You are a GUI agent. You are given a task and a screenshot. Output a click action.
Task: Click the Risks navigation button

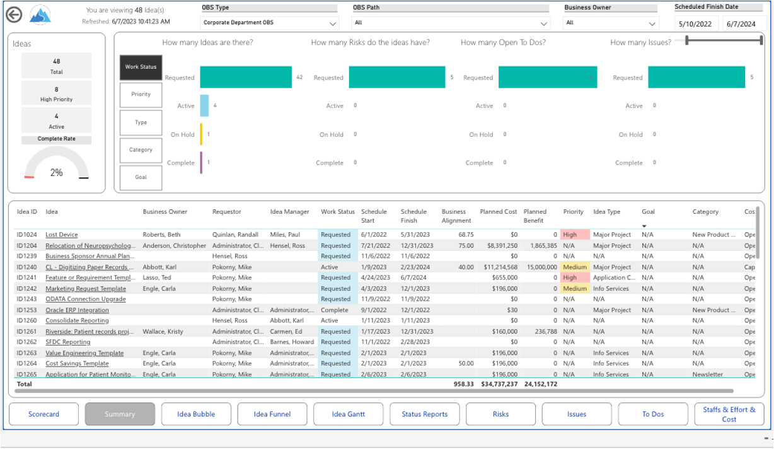[x=500, y=414]
